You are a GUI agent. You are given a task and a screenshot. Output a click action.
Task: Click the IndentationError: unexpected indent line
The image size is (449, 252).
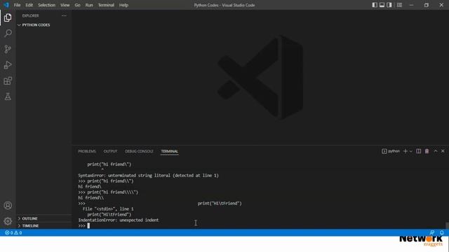[119, 220]
